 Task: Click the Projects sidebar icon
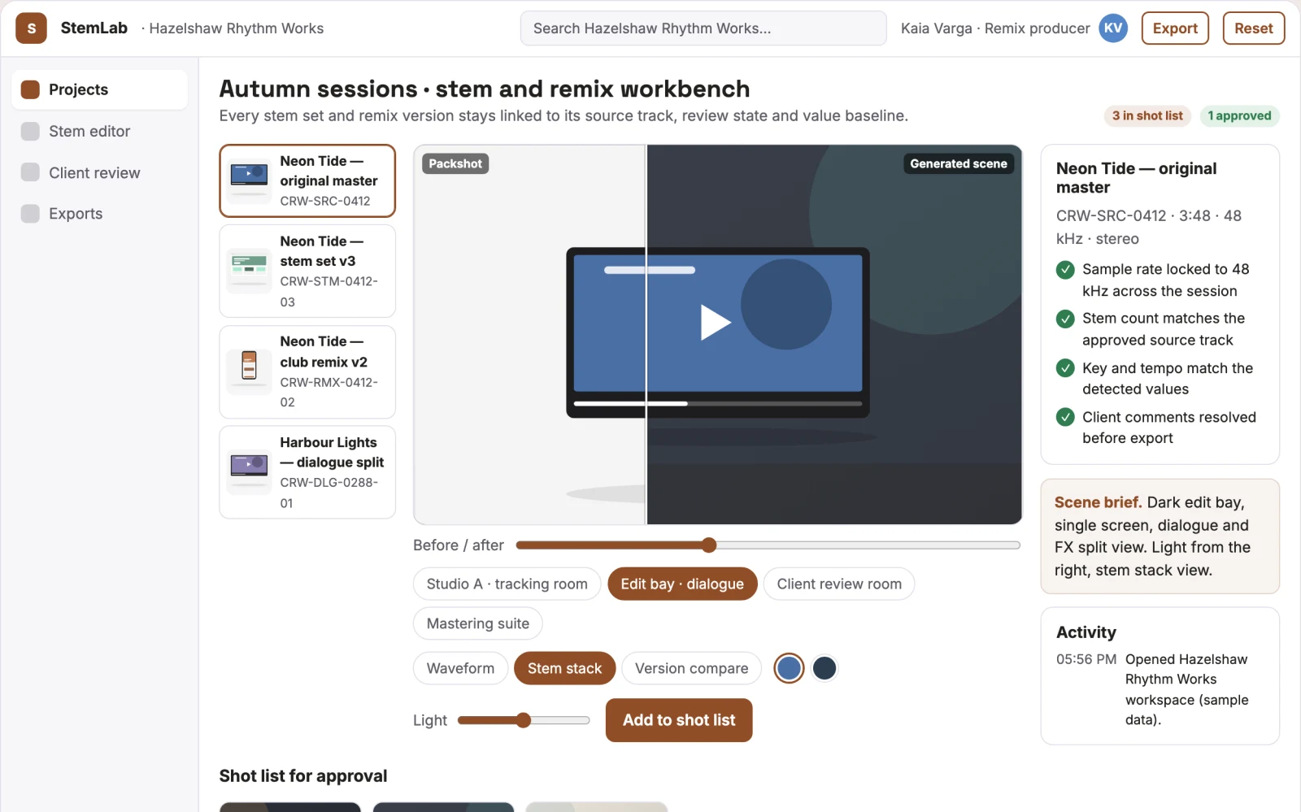tap(30, 89)
